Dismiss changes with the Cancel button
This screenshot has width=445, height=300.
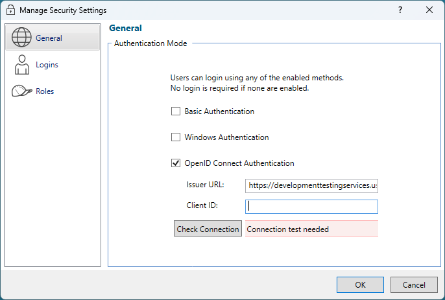(x=414, y=284)
